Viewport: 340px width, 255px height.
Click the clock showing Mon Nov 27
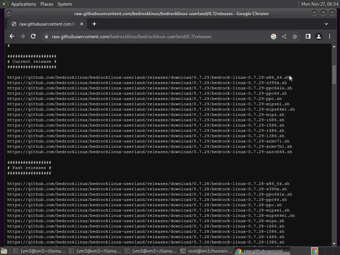coord(320,4)
